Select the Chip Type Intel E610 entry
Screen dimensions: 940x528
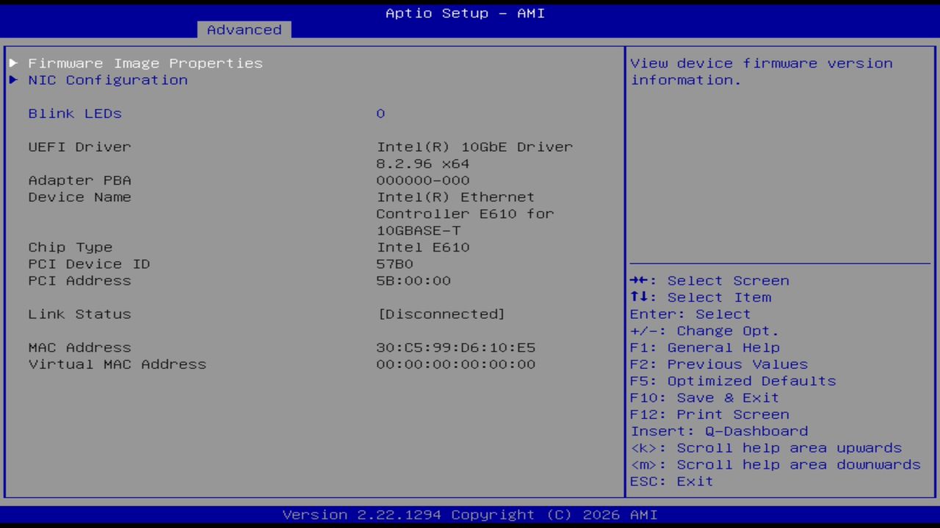(x=422, y=247)
